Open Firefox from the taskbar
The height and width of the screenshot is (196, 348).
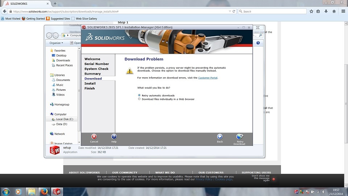(x=44, y=192)
